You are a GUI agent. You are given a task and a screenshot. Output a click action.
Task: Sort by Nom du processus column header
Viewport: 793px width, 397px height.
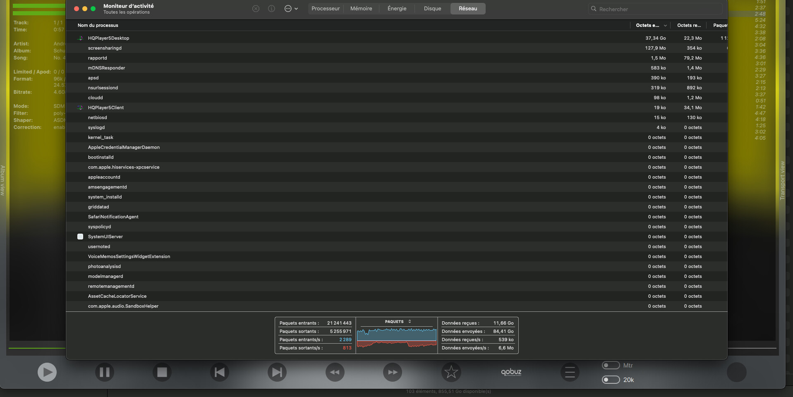98,26
